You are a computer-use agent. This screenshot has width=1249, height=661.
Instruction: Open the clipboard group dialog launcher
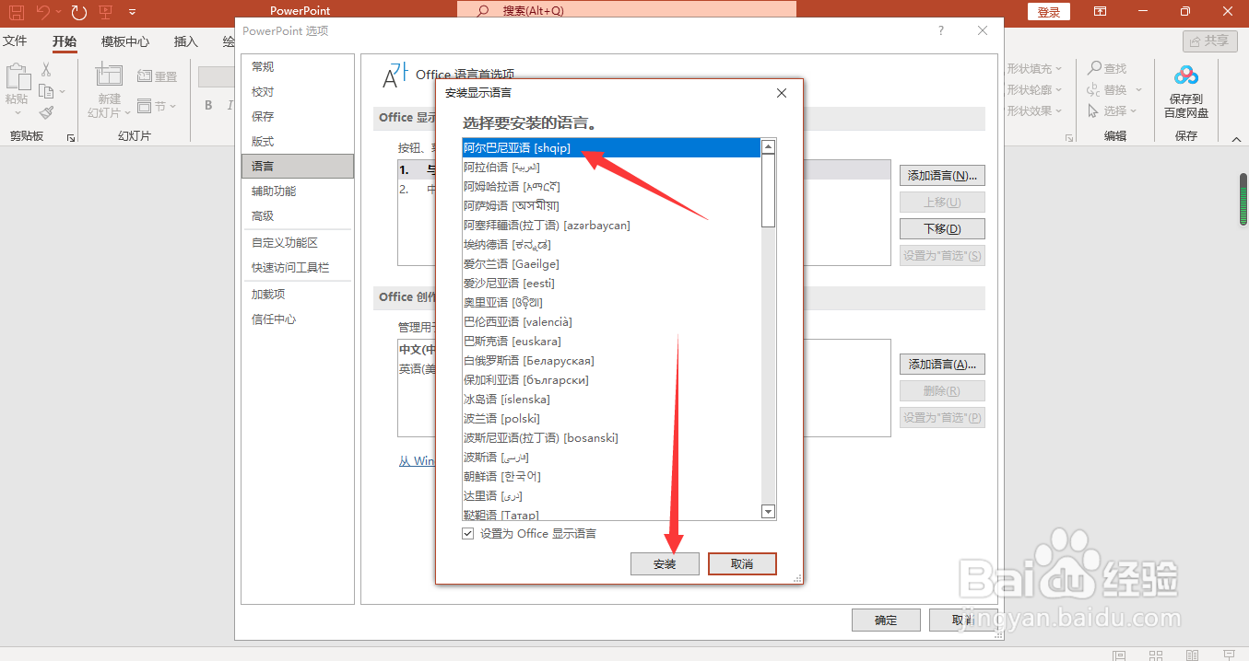click(x=71, y=137)
